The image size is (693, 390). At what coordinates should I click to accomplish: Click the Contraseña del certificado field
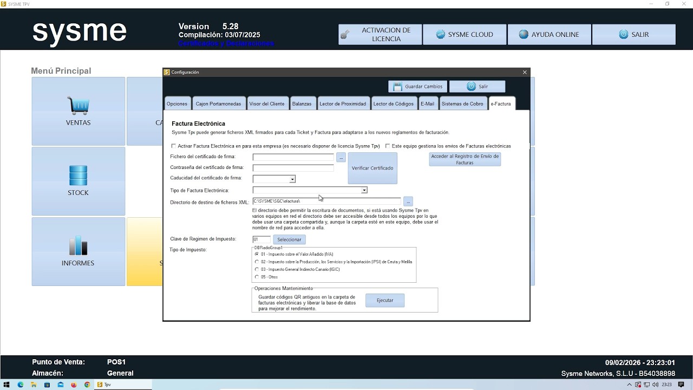[x=293, y=168]
